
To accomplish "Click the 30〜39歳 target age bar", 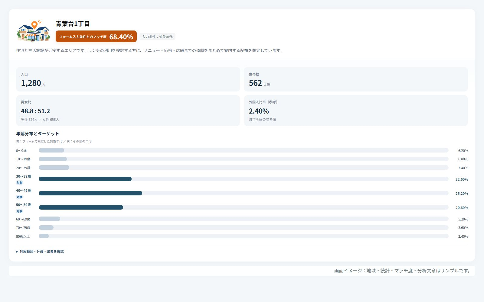I will click(x=244, y=179).
